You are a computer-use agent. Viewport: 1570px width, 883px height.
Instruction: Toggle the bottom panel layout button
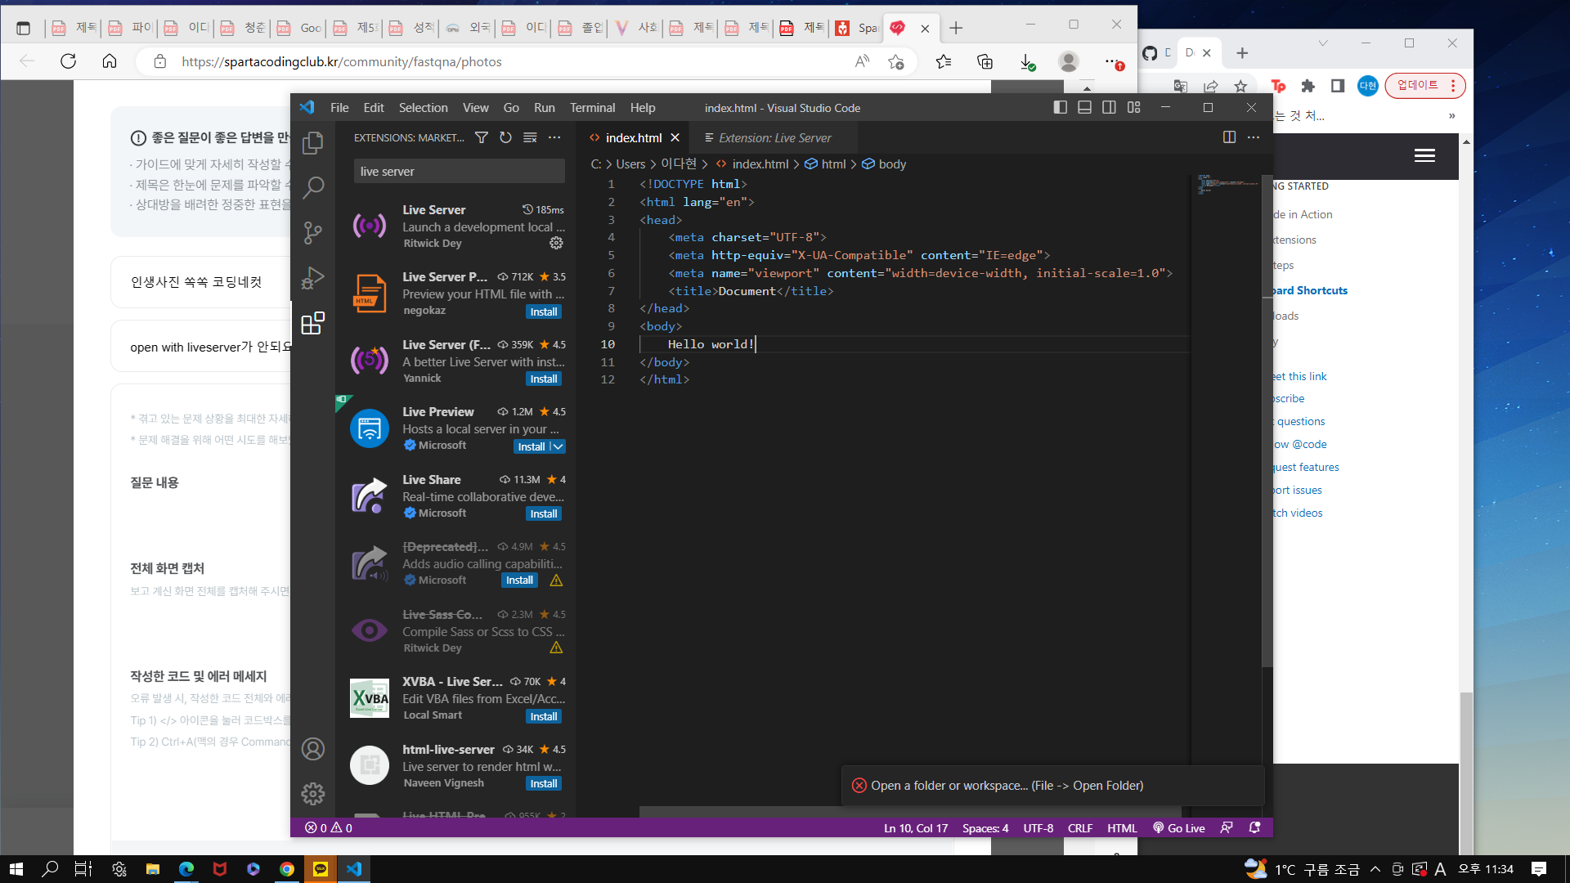click(x=1085, y=107)
